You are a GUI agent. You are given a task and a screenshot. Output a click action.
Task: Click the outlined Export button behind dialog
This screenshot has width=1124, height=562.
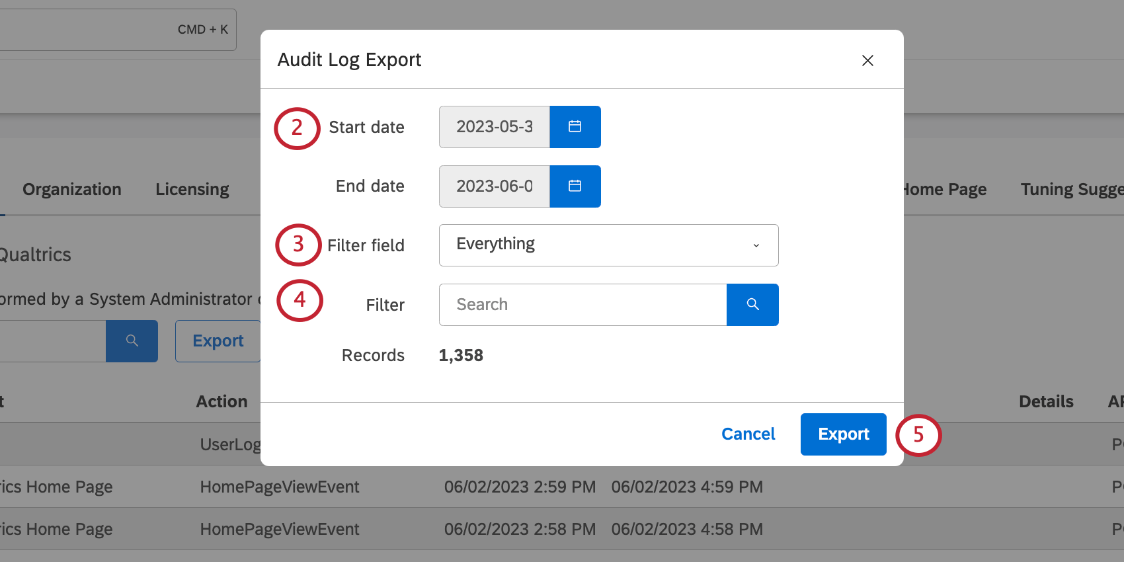218,341
